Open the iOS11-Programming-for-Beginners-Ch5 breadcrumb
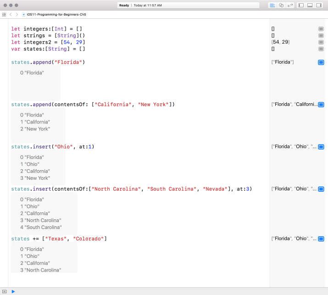The width and height of the screenshot is (328, 295). click(56, 14)
